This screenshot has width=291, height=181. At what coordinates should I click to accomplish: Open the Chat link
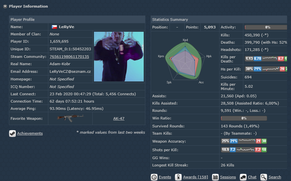pos(252,177)
